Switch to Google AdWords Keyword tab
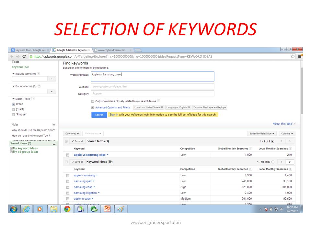This screenshot has height=233, width=311. click(71, 50)
